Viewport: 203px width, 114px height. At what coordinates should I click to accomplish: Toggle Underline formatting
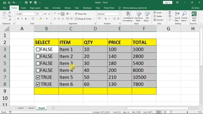[26, 19]
